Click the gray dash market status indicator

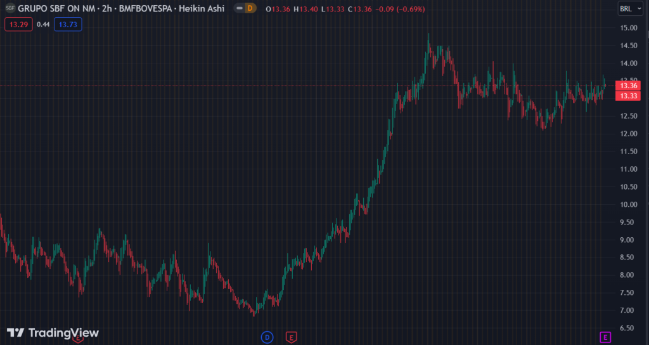[240, 8]
